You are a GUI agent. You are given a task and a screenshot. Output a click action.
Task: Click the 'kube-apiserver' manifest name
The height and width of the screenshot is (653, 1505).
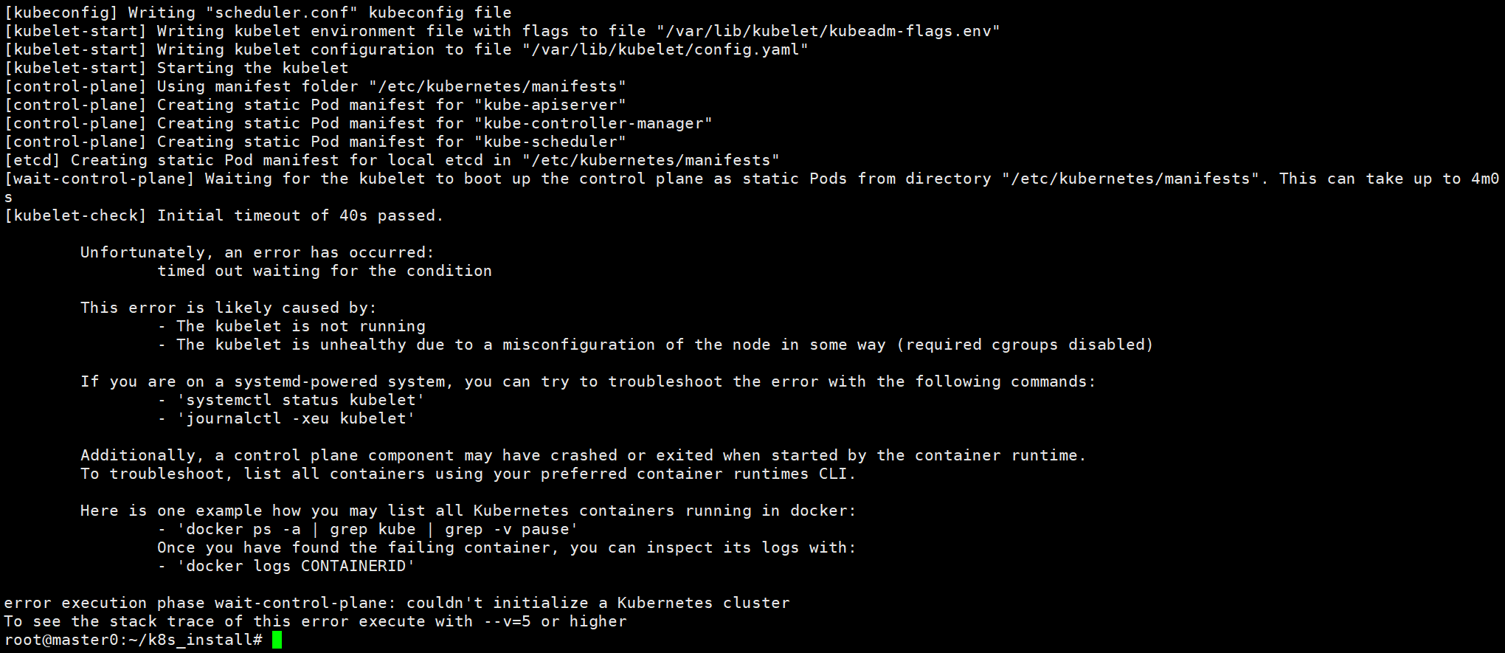click(x=550, y=105)
